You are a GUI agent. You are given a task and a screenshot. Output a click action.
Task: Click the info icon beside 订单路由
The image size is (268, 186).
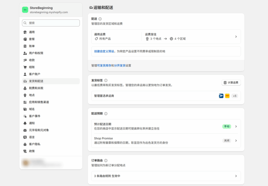pos(106,160)
